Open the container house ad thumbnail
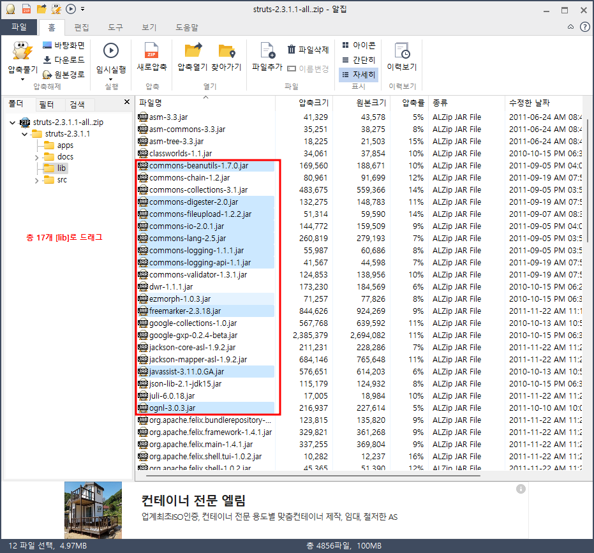The height and width of the screenshot is (553, 594). [93, 510]
